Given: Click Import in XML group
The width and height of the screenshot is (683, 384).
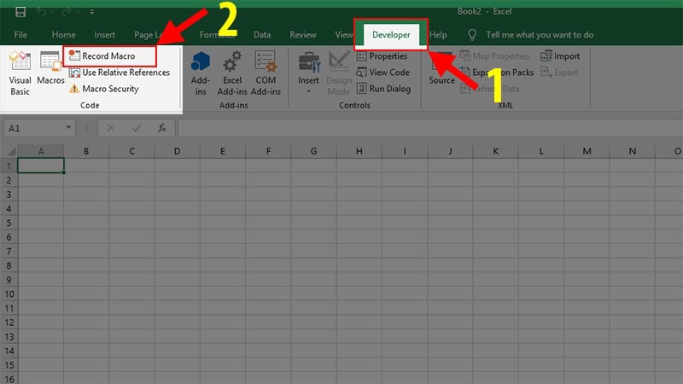Looking at the screenshot, I should [x=560, y=56].
